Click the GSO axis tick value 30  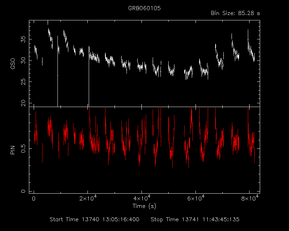(23, 60)
